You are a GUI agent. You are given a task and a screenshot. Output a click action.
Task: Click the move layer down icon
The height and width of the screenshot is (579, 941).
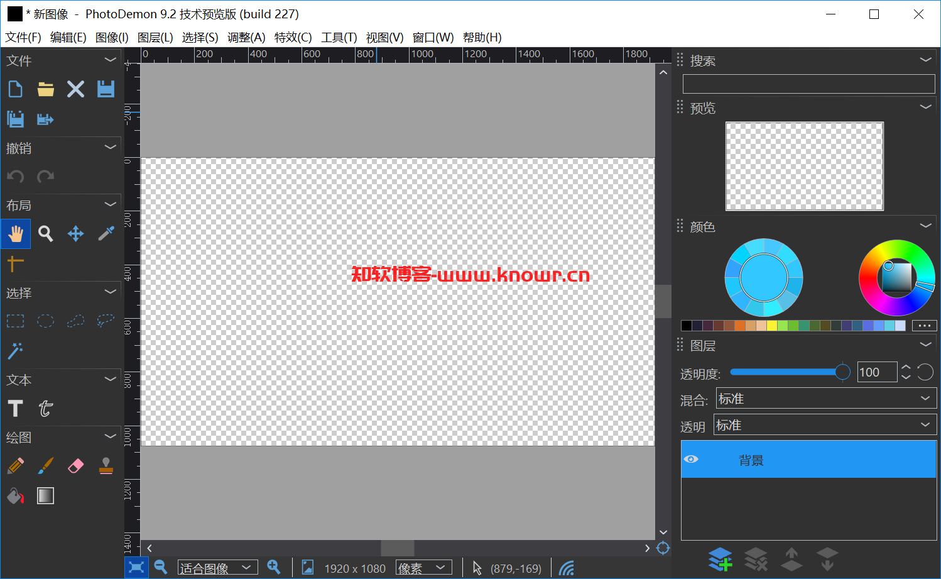(x=827, y=559)
